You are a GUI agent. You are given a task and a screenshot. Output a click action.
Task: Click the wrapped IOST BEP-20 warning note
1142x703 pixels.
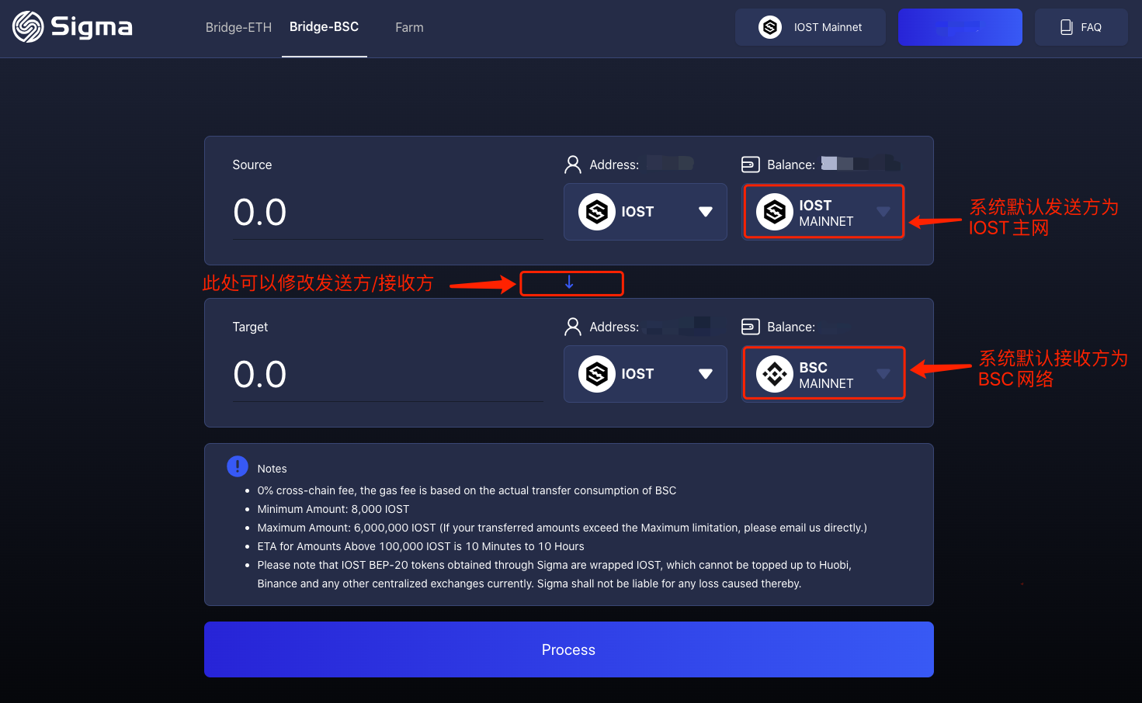554,574
